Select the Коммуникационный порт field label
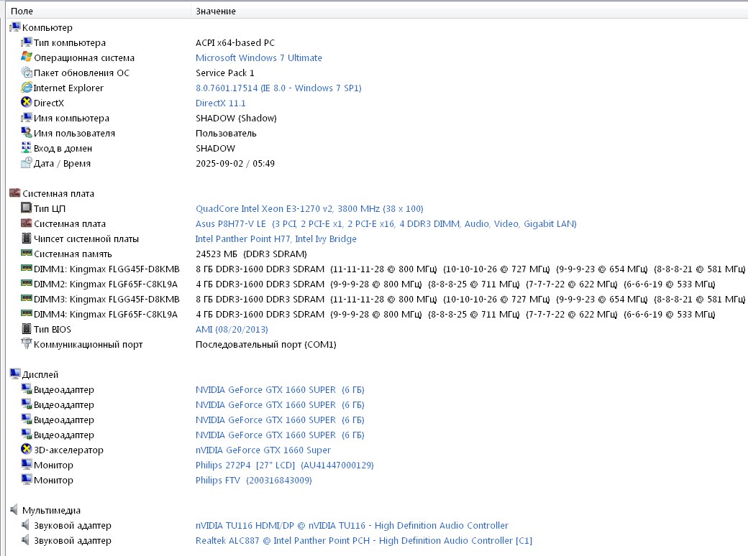This screenshot has height=556, width=748. click(x=88, y=345)
